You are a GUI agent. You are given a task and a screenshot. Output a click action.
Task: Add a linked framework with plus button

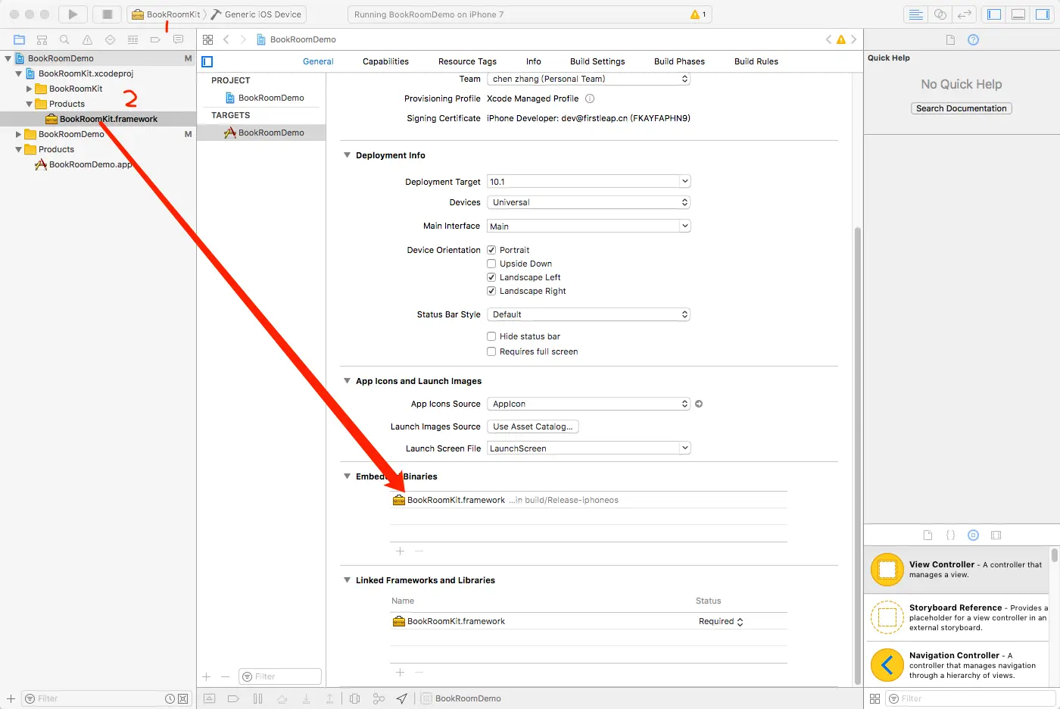tap(400, 672)
